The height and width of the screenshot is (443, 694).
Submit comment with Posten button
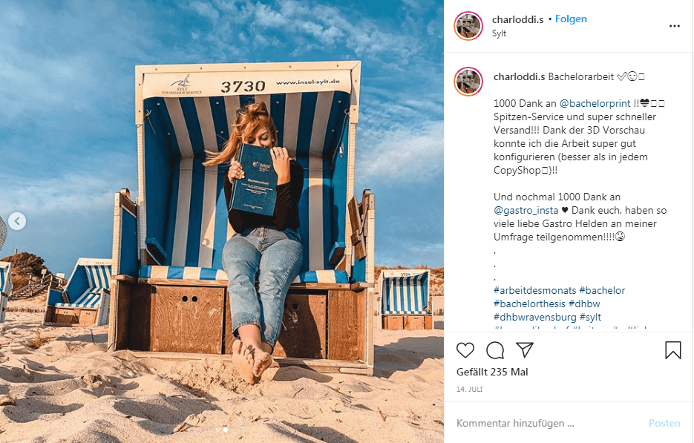(664, 423)
